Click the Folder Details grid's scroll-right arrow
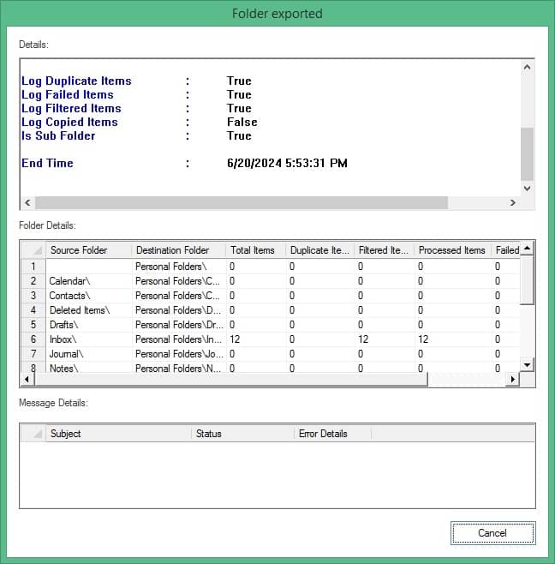Screen dimensions: 555x564 tap(513, 379)
